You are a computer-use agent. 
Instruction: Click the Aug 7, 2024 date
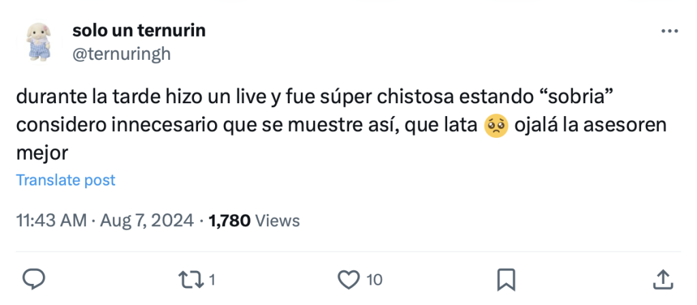[x=148, y=220]
